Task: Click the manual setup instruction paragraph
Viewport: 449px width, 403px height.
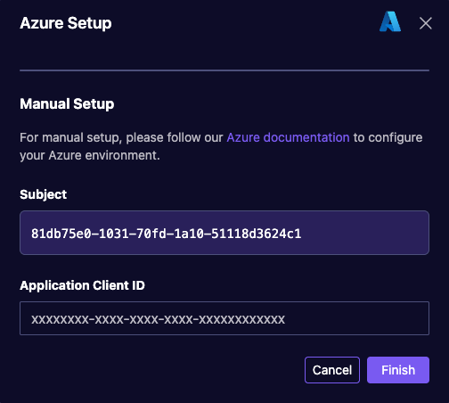Action: pyautogui.click(x=221, y=146)
